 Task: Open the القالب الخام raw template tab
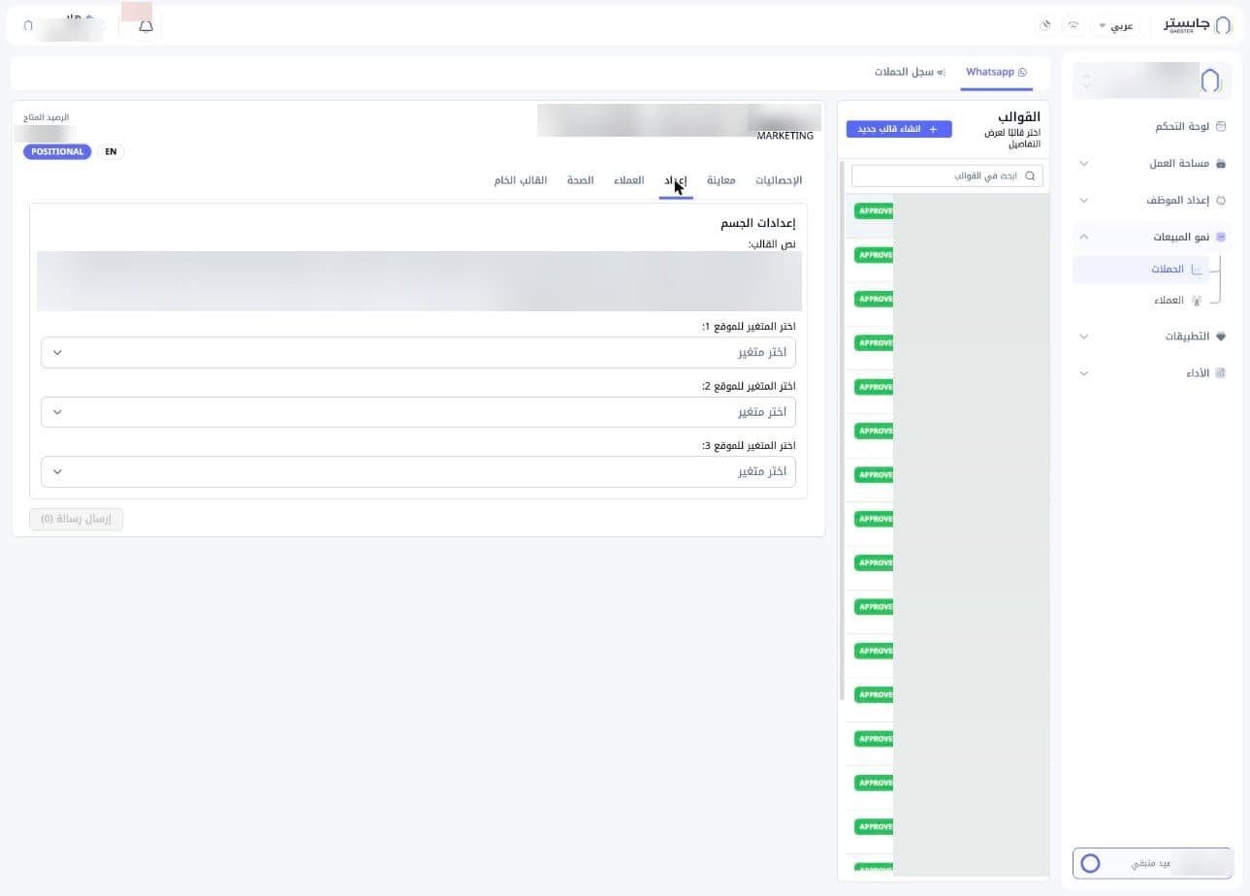[521, 180]
